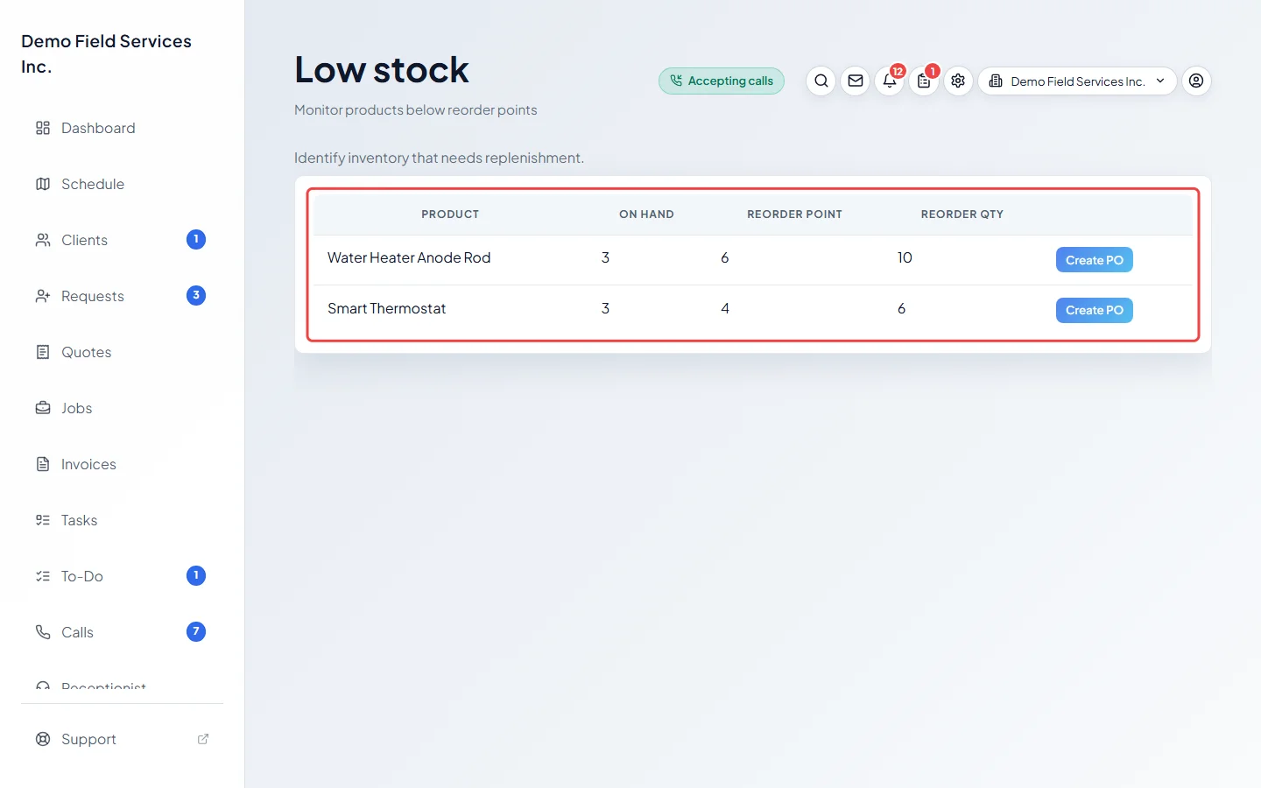Click the ON HAND column header
The width and height of the screenshot is (1261, 788).
coord(646,215)
